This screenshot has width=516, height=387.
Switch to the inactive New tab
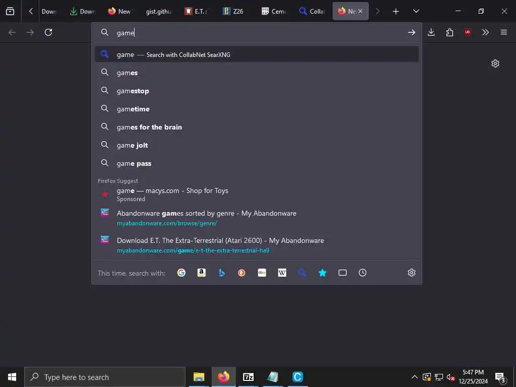tap(119, 11)
